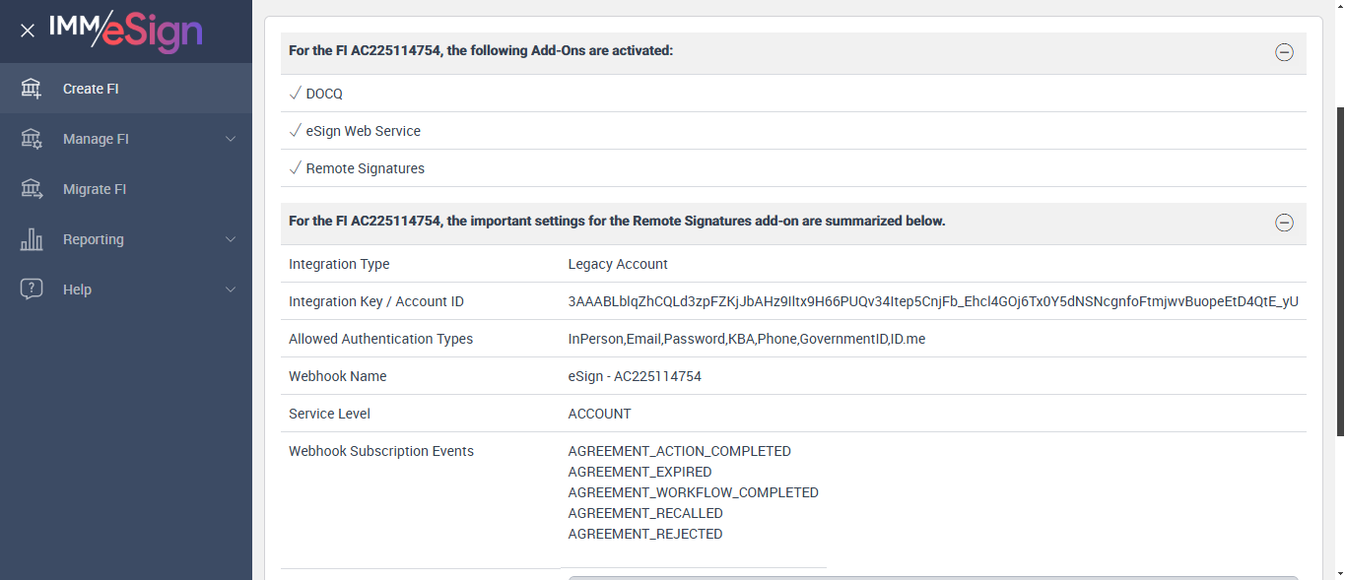Expand the Reporting submenu chevron
Screen dimensions: 1346x580
click(x=231, y=239)
